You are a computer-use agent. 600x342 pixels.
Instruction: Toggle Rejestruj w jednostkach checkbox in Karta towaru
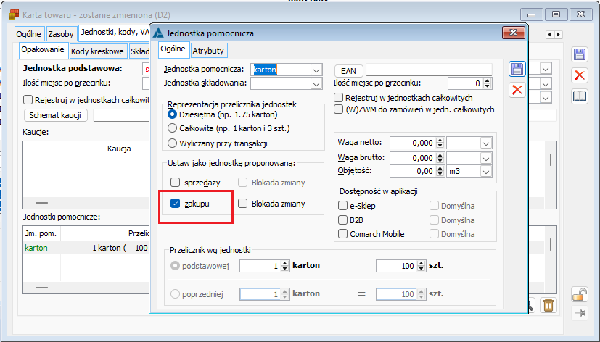28,100
